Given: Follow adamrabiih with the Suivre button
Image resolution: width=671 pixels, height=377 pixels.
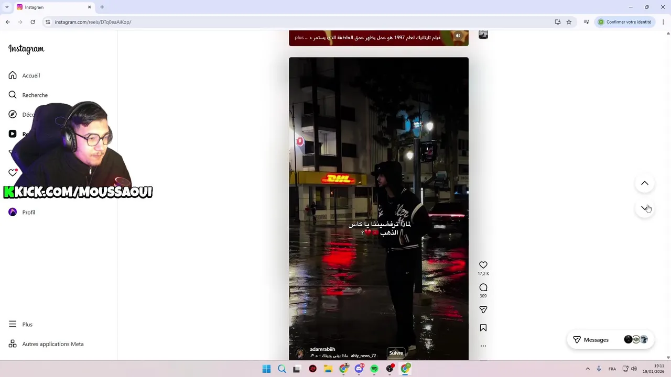Looking at the screenshot, I should point(396,353).
